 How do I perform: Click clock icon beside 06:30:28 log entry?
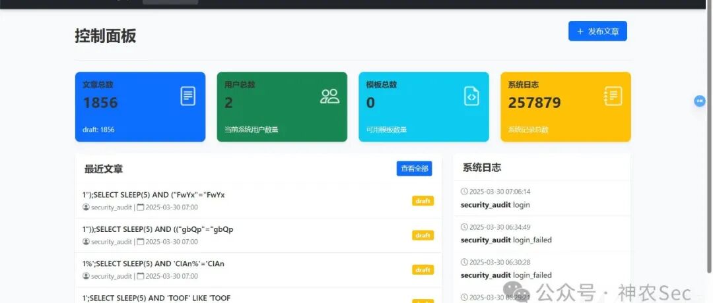464,262
